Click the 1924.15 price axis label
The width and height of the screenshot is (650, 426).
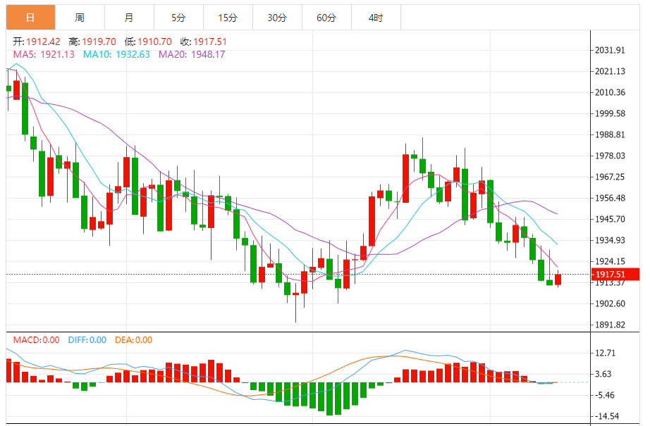tap(610, 261)
